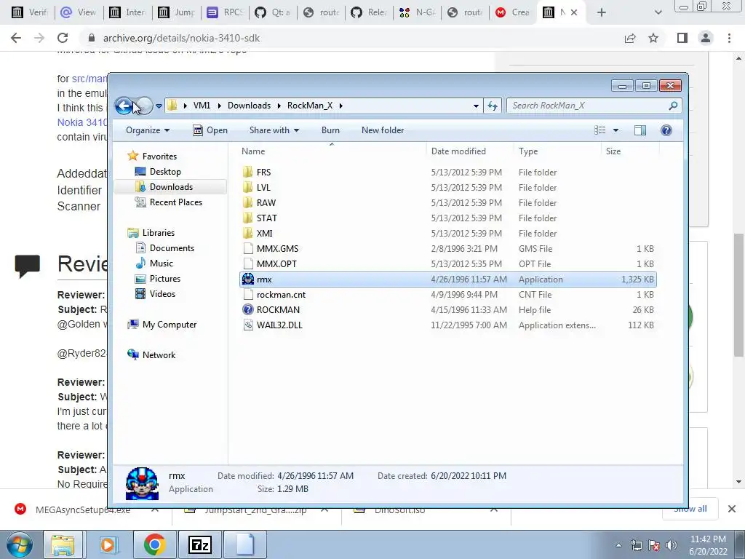The image size is (745, 559).
Task: Select the ROCKMAN help file
Action: pos(447,309)
